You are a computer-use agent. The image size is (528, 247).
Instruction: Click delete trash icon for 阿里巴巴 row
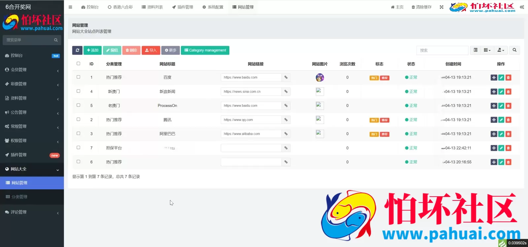pos(508,134)
